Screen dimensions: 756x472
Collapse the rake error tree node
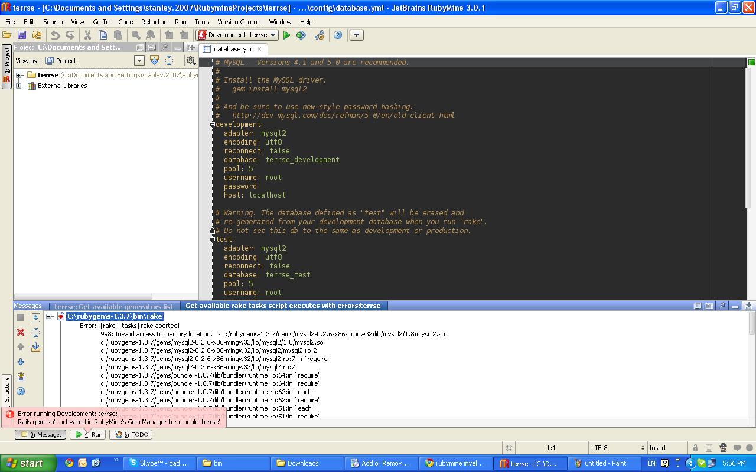pyautogui.click(x=50, y=317)
